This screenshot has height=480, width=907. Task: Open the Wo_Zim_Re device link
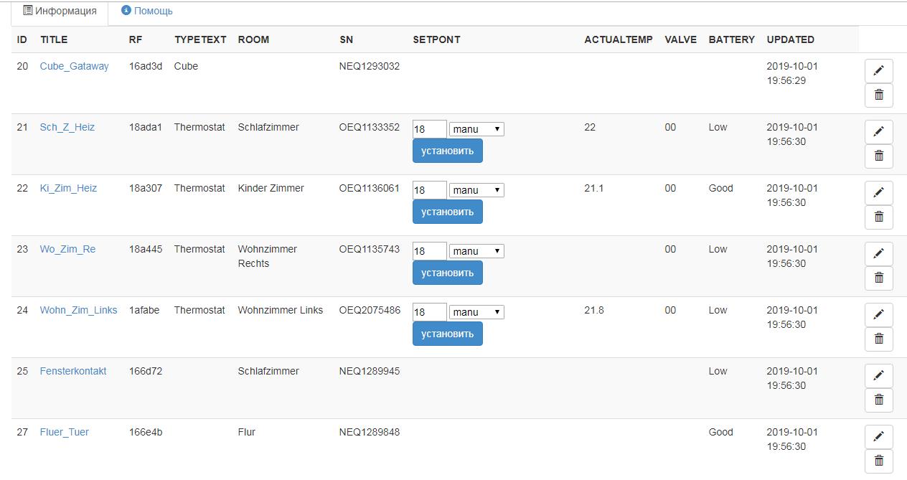point(67,249)
